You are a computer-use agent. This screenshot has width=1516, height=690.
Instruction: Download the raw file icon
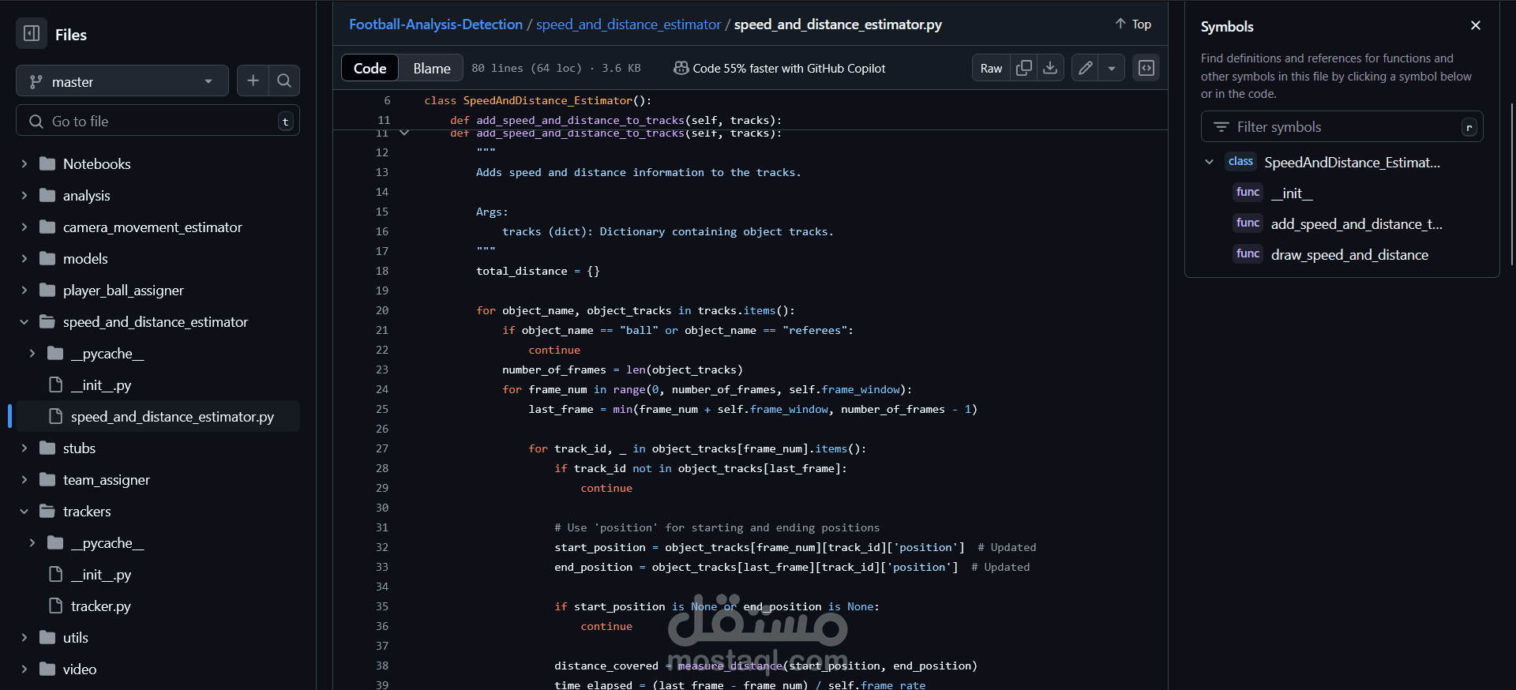pyautogui.click(x=1050, y=68)
